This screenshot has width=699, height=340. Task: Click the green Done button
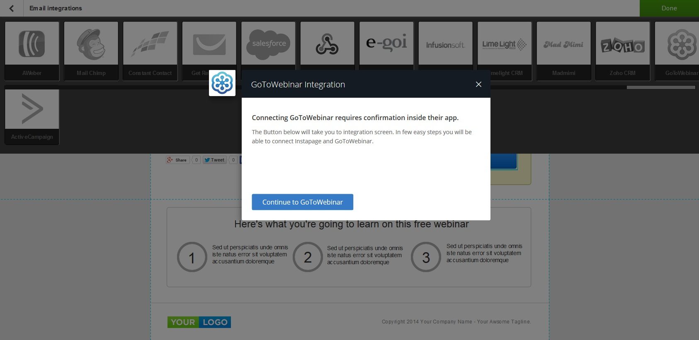point(669,8)
